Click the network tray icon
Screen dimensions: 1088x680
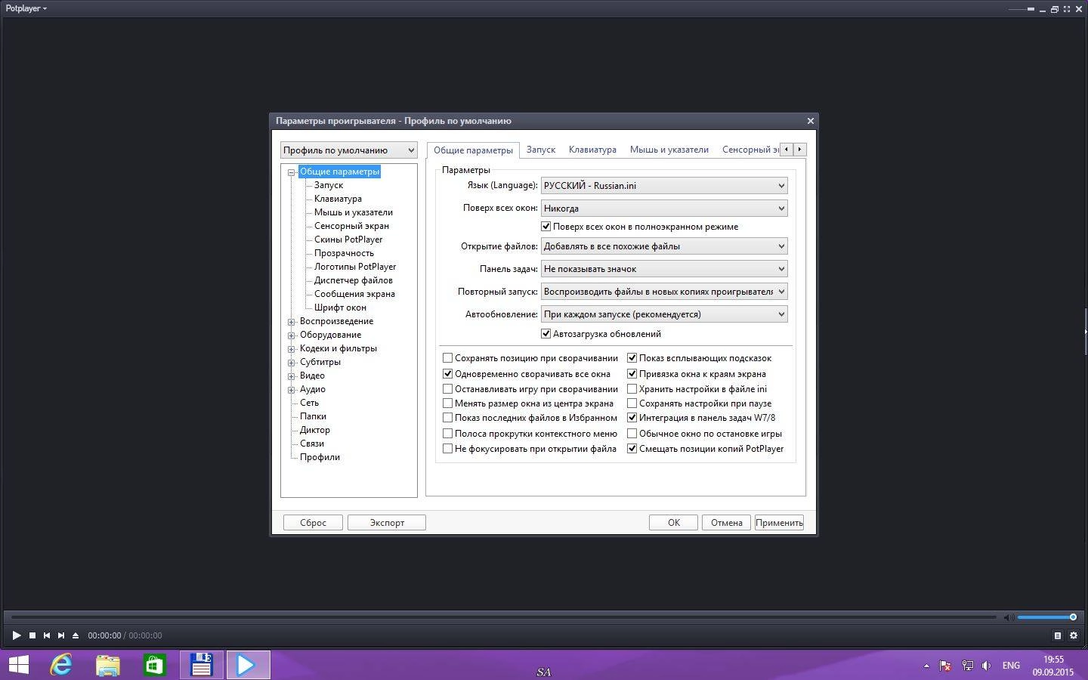[967, 666]
